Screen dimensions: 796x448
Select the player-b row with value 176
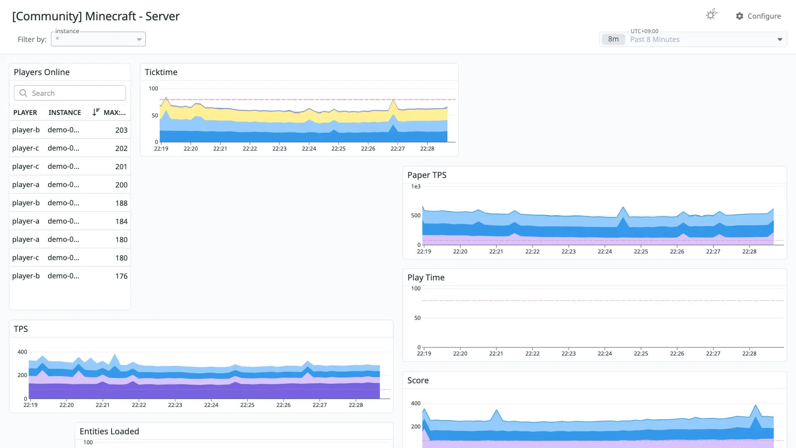[x=70, y=276]
